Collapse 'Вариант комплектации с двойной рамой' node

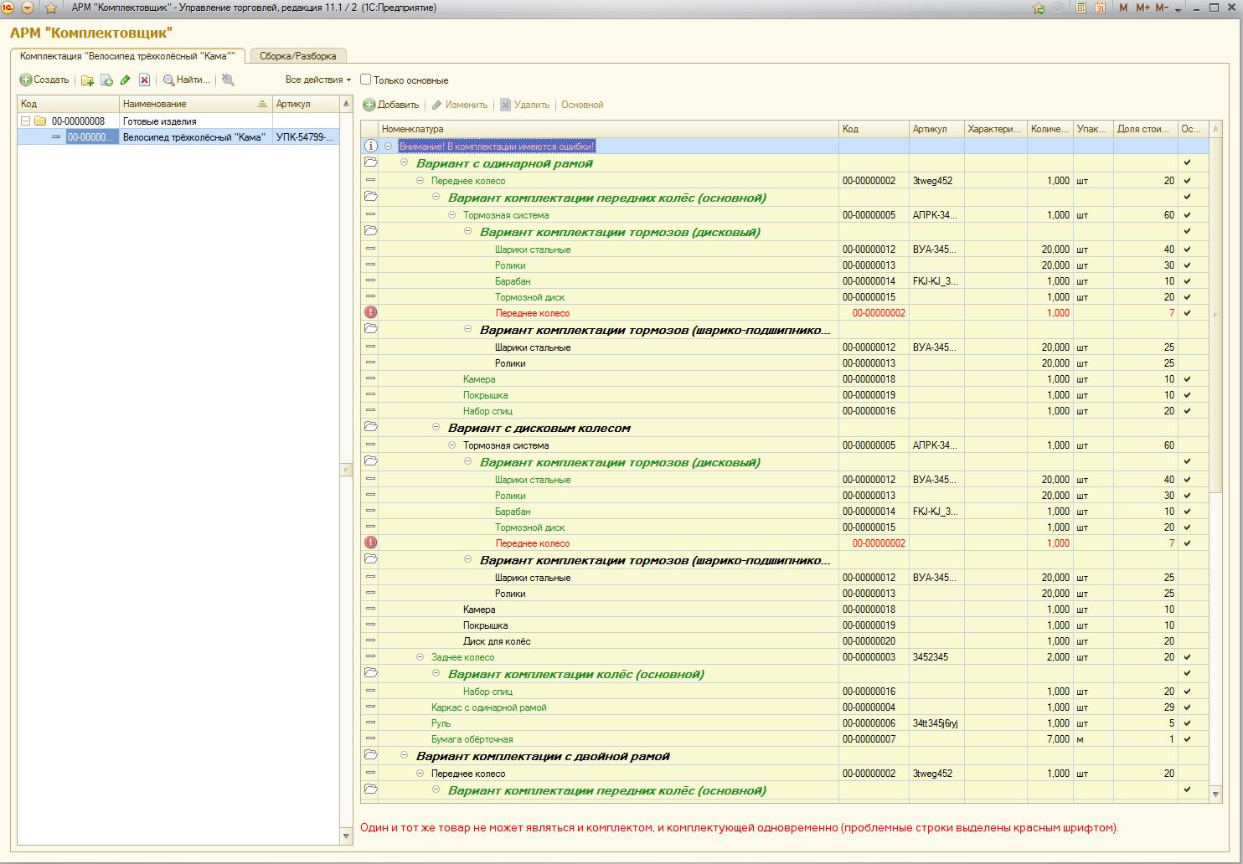tap(405, 756)
